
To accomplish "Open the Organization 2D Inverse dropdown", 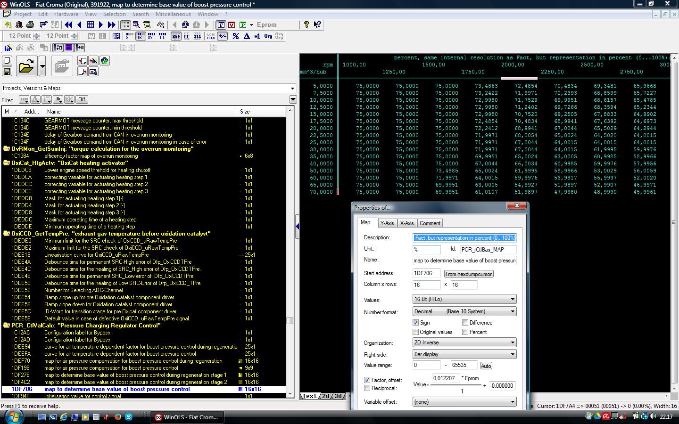I will (464, 342).
